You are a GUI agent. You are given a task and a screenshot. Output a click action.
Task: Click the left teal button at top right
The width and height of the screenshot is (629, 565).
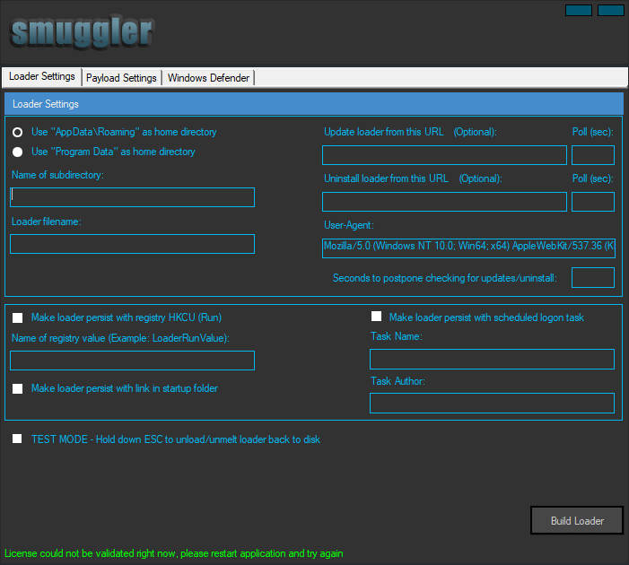click(x=579, y=11)
